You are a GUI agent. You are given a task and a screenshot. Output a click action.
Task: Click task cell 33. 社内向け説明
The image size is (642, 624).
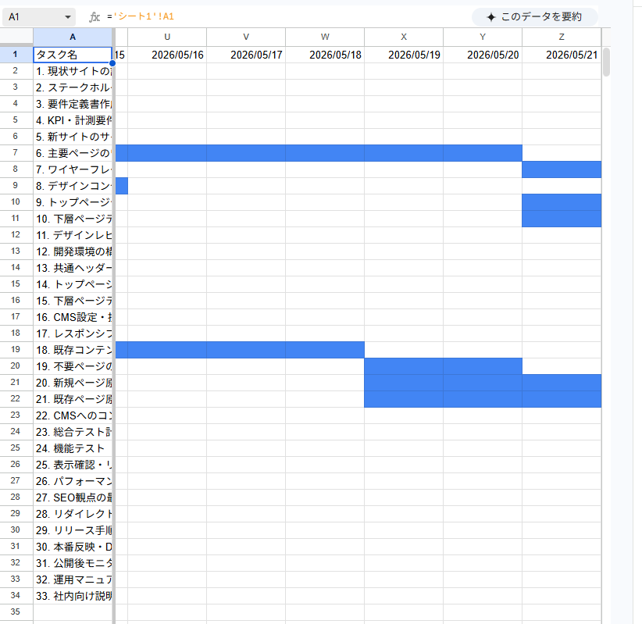(73, 596)
